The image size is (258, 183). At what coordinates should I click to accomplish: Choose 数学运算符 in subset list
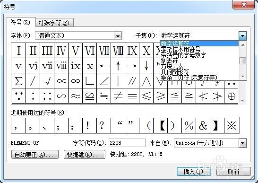199,44
